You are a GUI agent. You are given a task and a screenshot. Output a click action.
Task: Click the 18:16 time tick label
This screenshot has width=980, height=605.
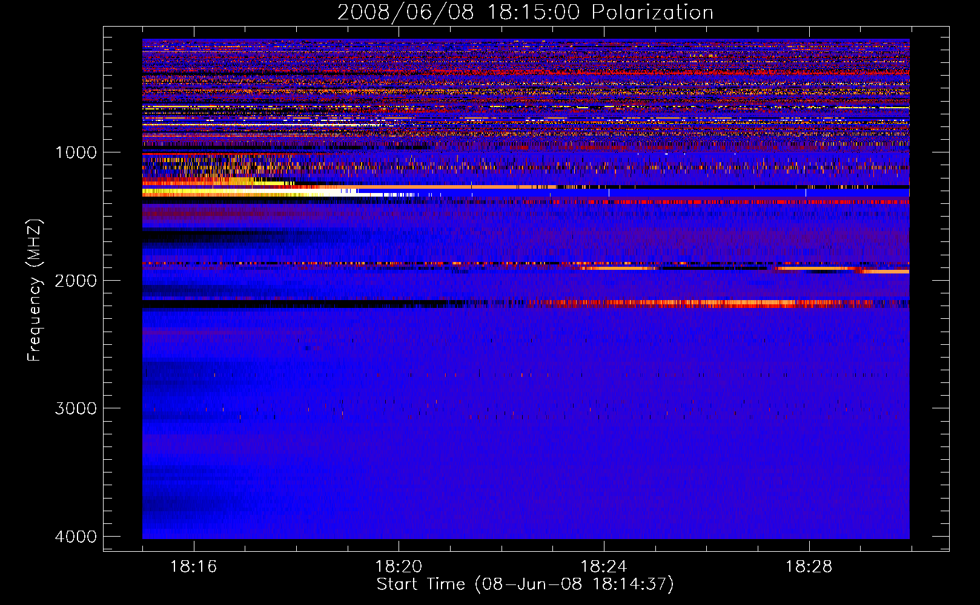coord(194,567)
